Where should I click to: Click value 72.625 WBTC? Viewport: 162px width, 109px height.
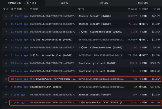pos(132,24)
